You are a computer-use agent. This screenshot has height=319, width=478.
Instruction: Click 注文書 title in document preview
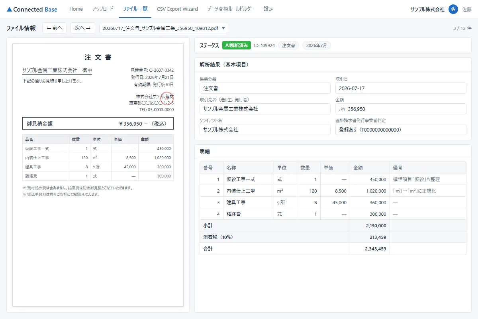point(98,57)
